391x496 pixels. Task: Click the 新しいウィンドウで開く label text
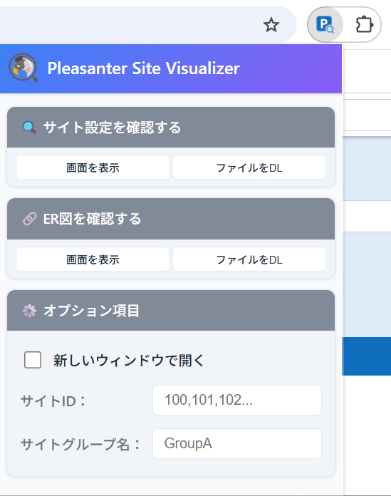click(x=129, y=361)
